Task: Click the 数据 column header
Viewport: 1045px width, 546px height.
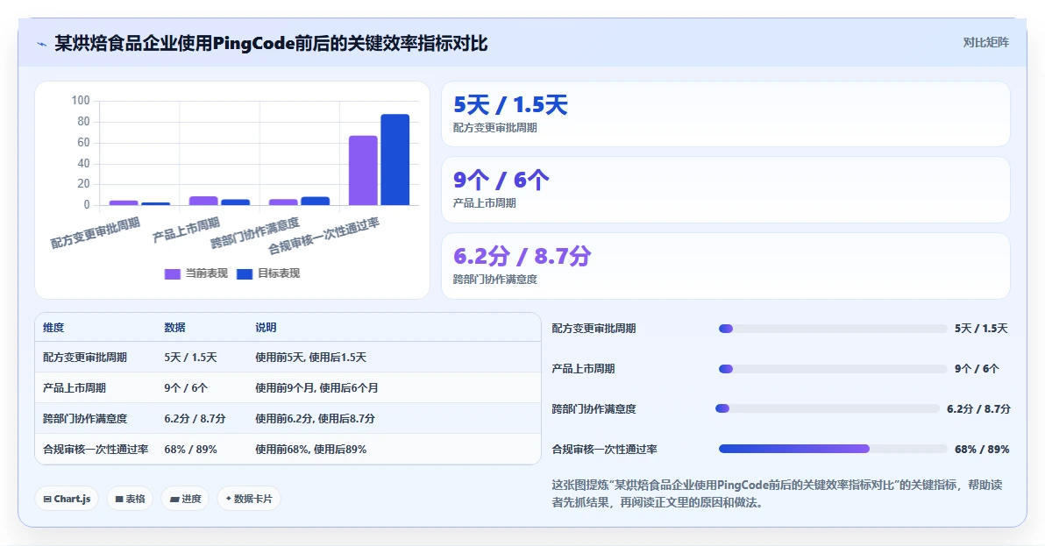Action: tap(174, 328)
